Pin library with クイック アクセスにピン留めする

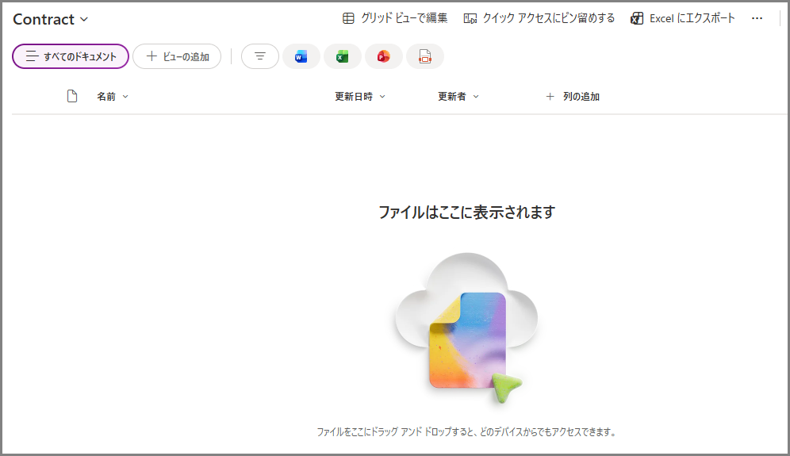pos(539,18)
